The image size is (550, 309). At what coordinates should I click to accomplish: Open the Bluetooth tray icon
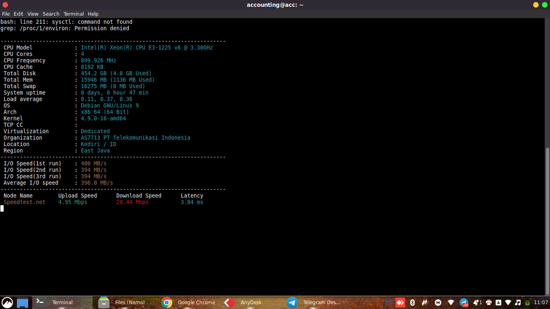click(412, 303)
